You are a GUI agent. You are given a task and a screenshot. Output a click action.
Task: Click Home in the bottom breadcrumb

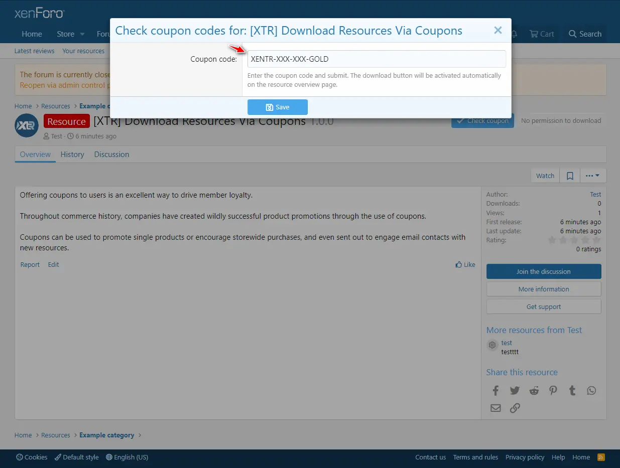click(x=23, y=435)
